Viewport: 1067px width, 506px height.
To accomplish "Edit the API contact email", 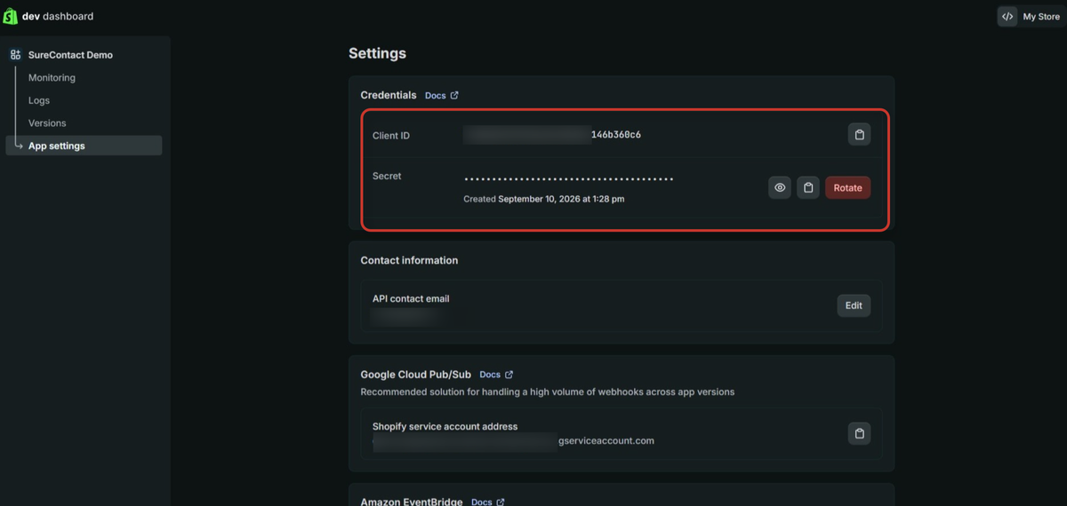I will click(854, 305).
